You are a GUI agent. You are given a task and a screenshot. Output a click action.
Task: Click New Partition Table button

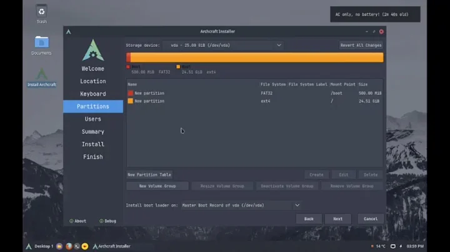click(x=149, y=175)
